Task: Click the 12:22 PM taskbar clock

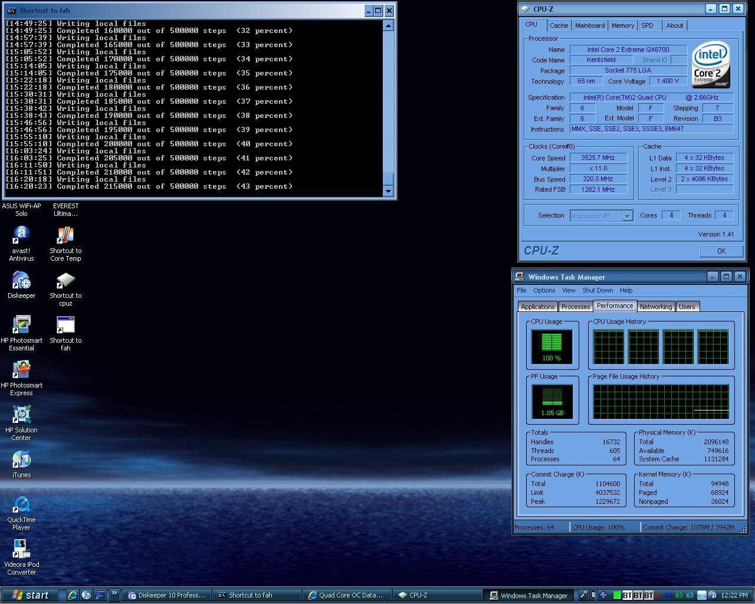Action: click(x=734, y=595)
